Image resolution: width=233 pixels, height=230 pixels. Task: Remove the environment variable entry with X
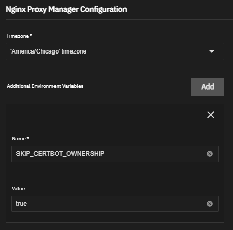(x=211, y=115)
